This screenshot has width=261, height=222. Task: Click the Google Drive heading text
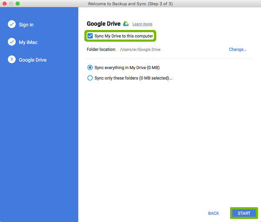104,24
